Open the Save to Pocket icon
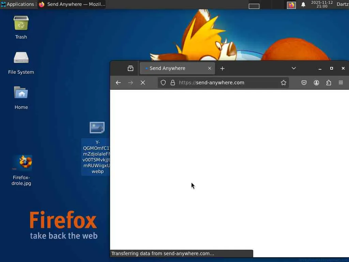 tap(304, 83)
